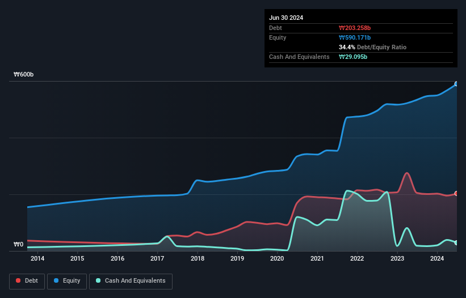The width and height of the screenshot is (466, 298).
Task: Click the 2023 x-axis label
Action: 397,258
